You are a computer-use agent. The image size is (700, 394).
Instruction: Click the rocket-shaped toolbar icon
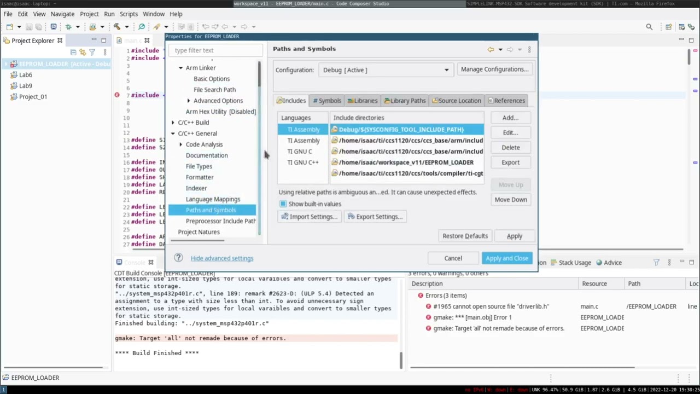(x=157, y=26)
